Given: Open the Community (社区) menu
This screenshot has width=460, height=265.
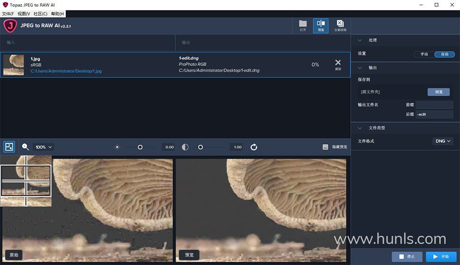Looking at the screenshot, I should click(x=40, y=14).
